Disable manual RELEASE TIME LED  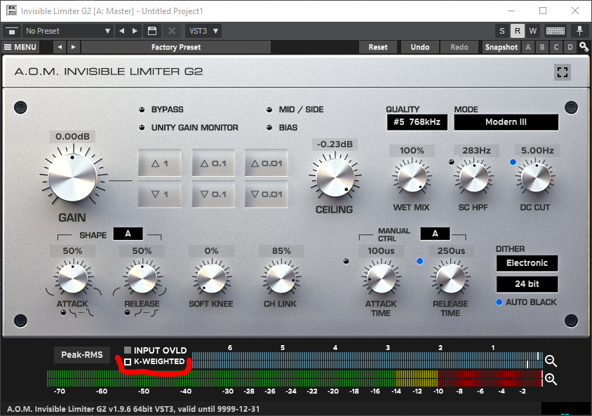[419, 261]
